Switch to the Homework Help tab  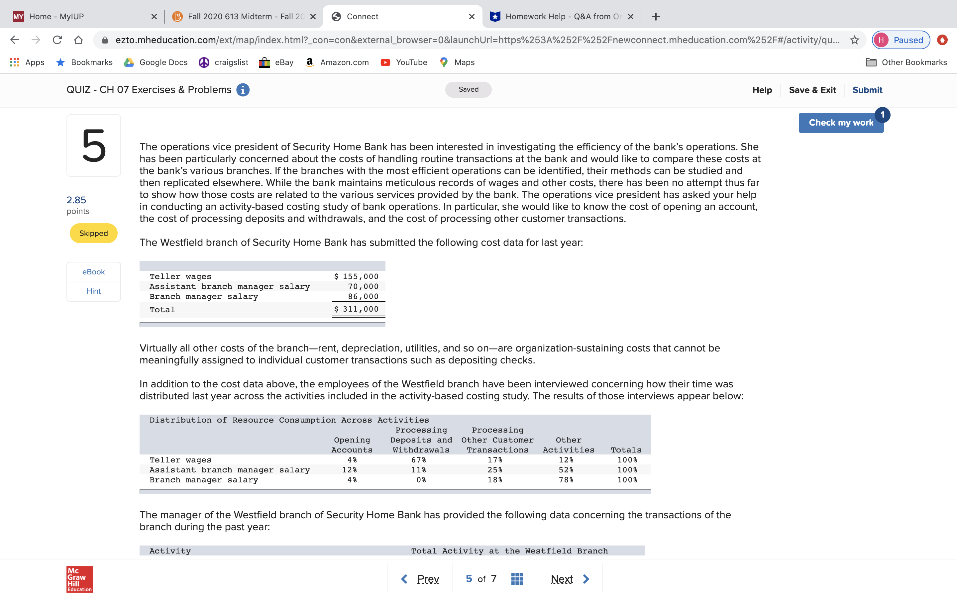(x=558, y=17)
